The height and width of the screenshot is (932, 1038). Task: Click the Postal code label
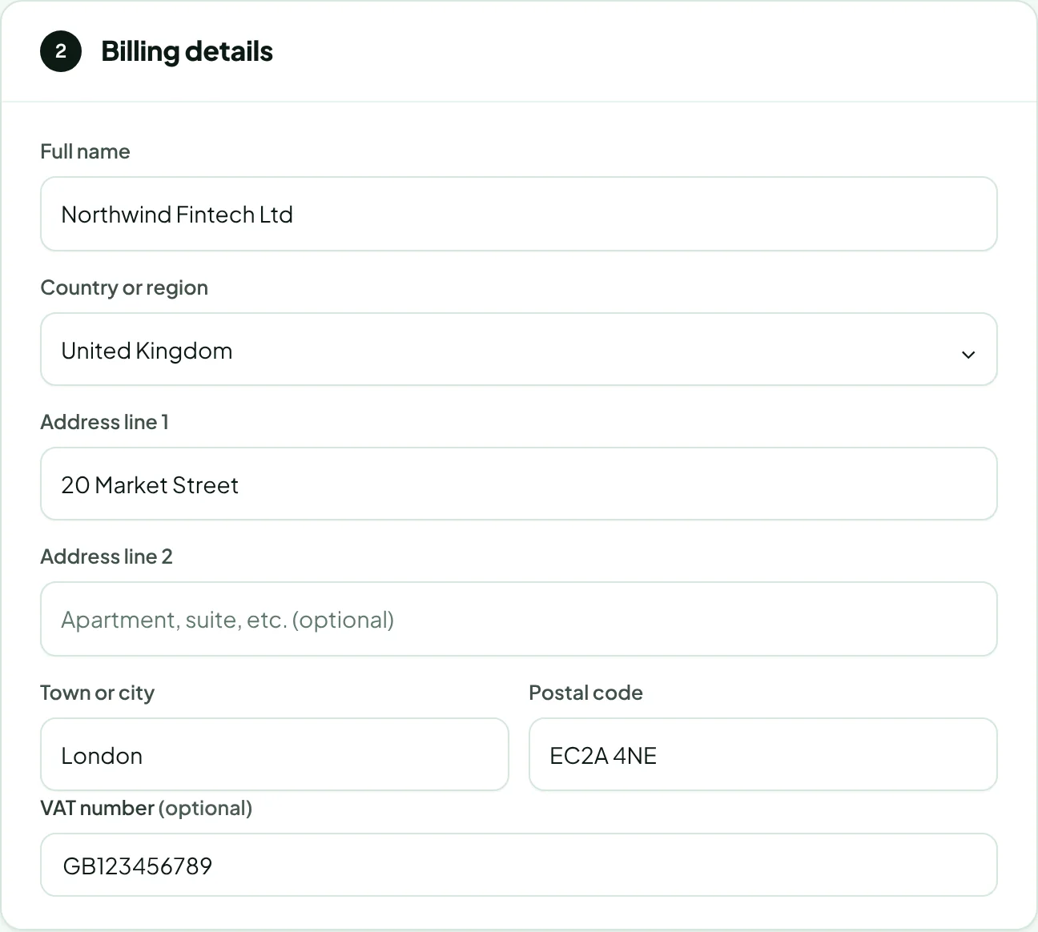pyautogui.click(x=585, y=693)
